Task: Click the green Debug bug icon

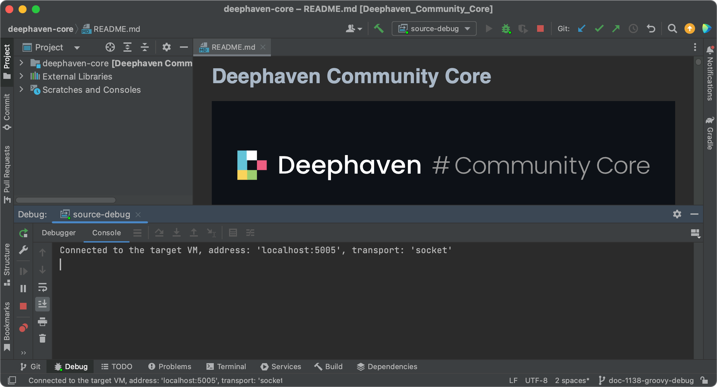Action: point(506,29)
